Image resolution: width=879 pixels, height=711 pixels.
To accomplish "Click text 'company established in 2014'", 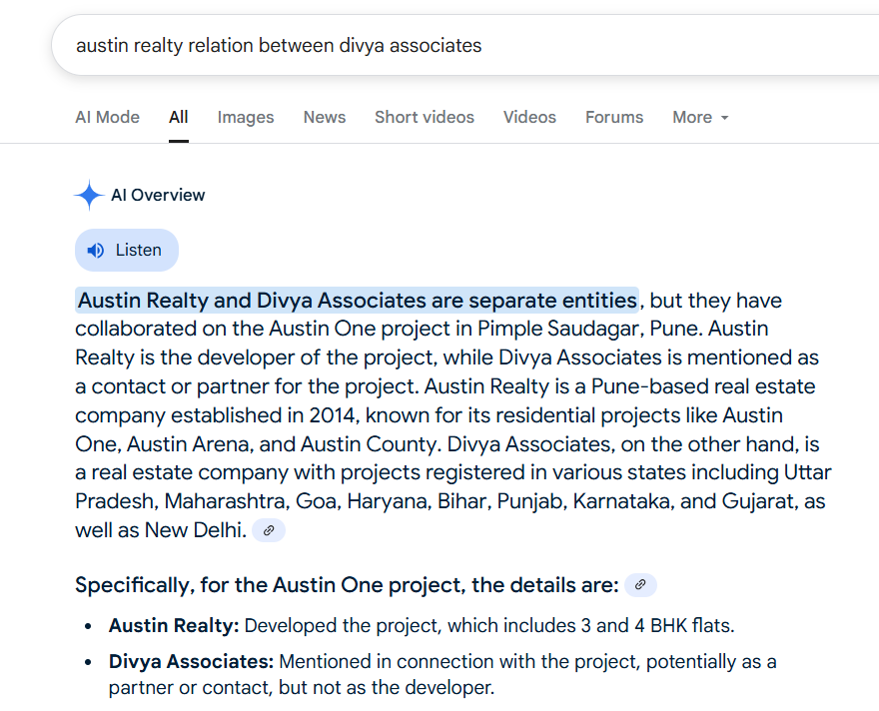I will click(218, 415).
